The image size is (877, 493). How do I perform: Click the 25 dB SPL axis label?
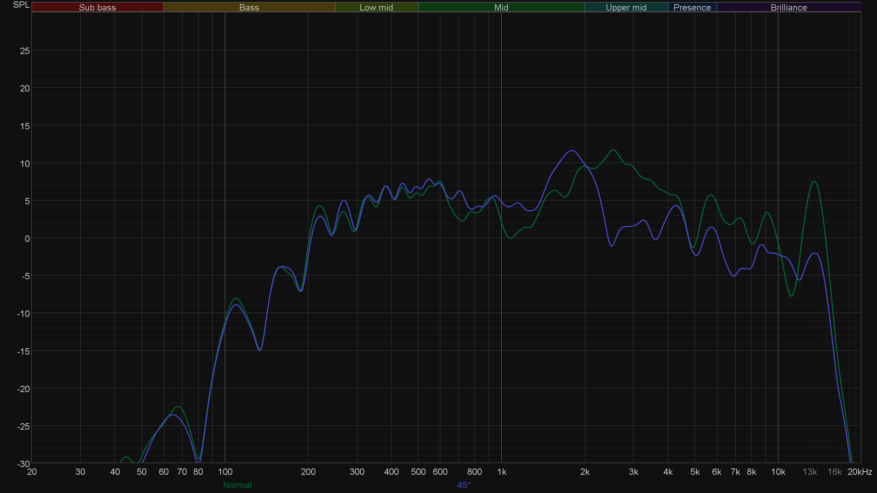pos(25,51)
